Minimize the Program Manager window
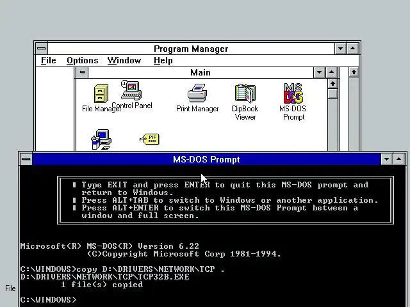The image size is (410, 307). coord(340,49)
